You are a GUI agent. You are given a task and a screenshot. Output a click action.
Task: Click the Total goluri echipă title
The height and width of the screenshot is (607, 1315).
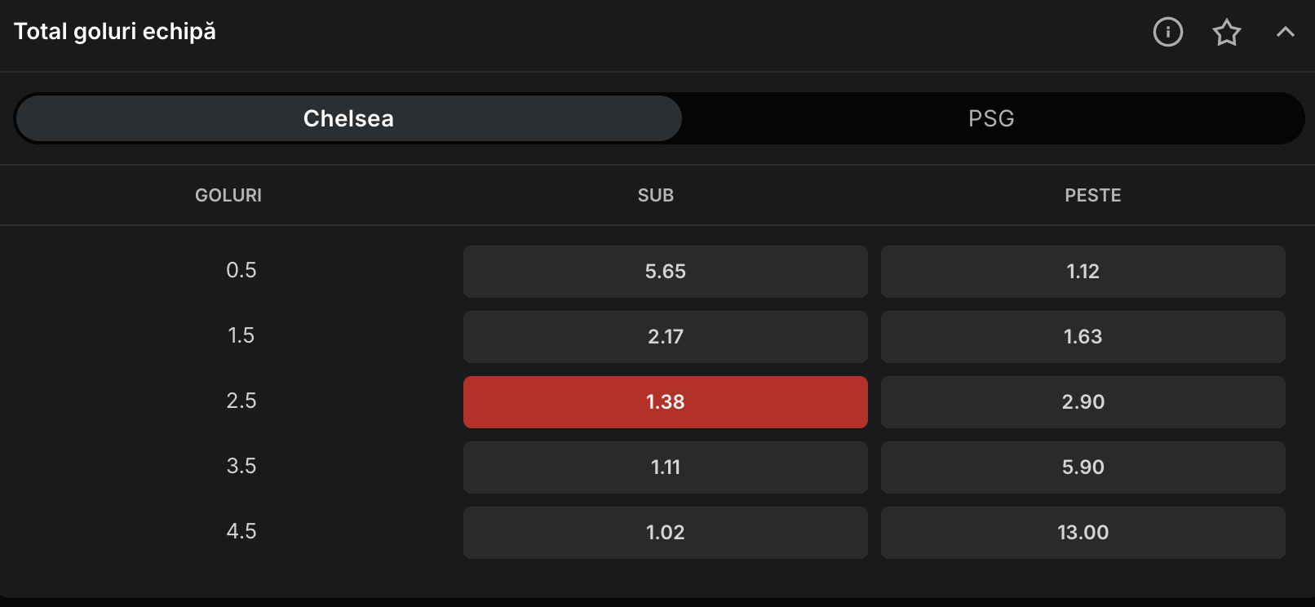tap(115, 32)
